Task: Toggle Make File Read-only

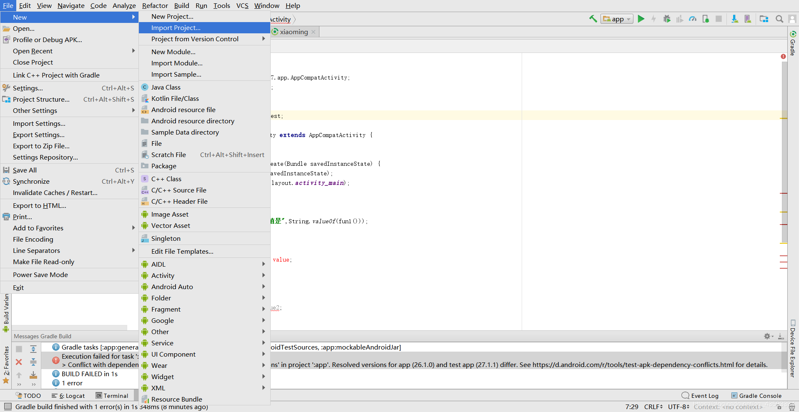Action: 69,262
